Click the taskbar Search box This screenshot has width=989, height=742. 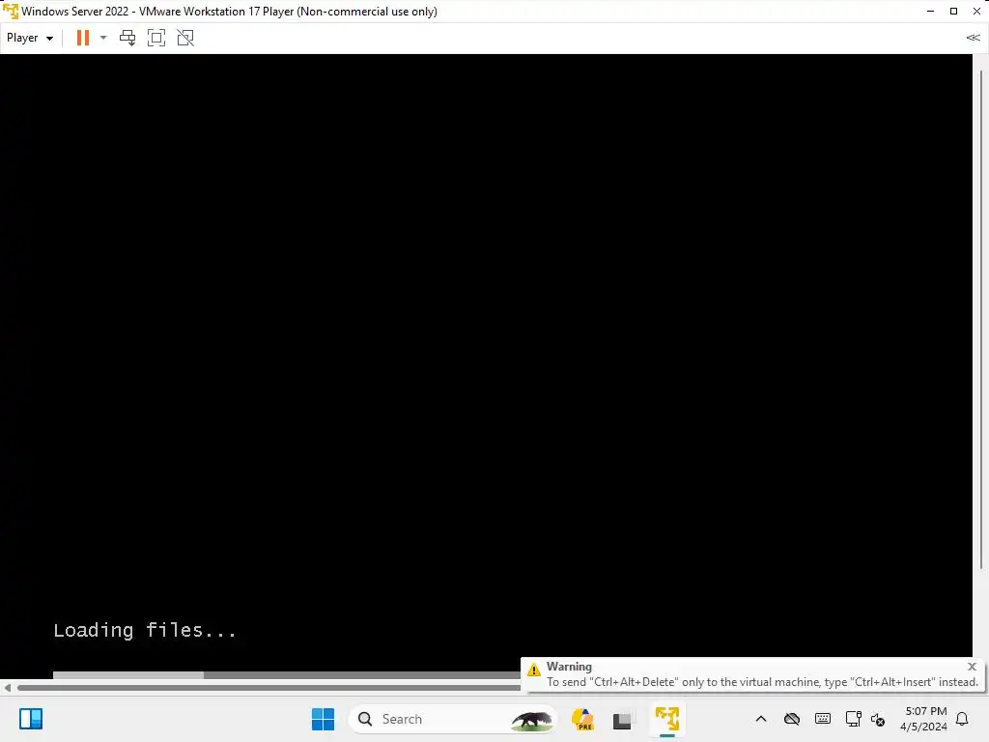tap(452, 719)
